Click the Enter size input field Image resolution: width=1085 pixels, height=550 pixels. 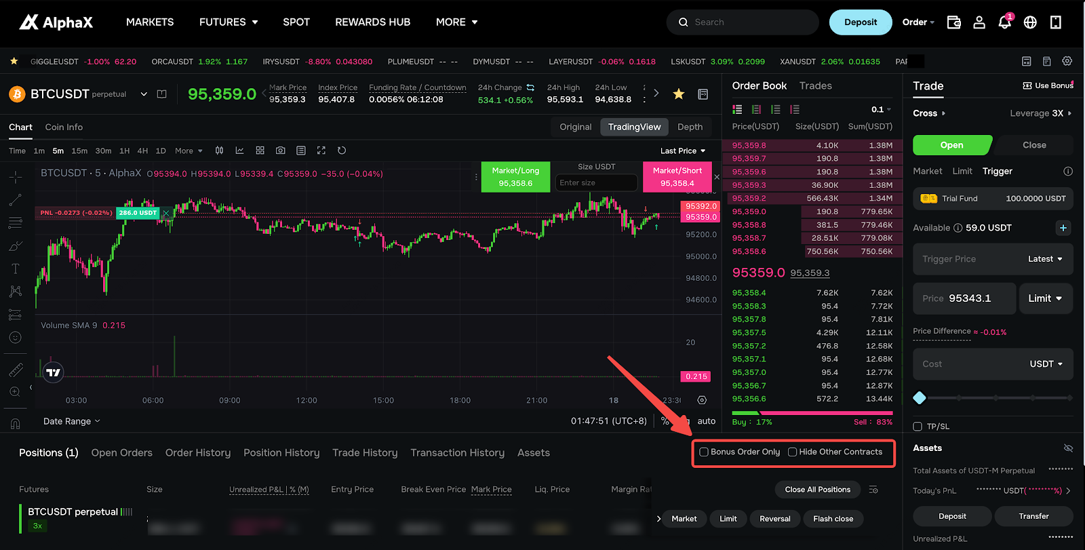point(597,183)
